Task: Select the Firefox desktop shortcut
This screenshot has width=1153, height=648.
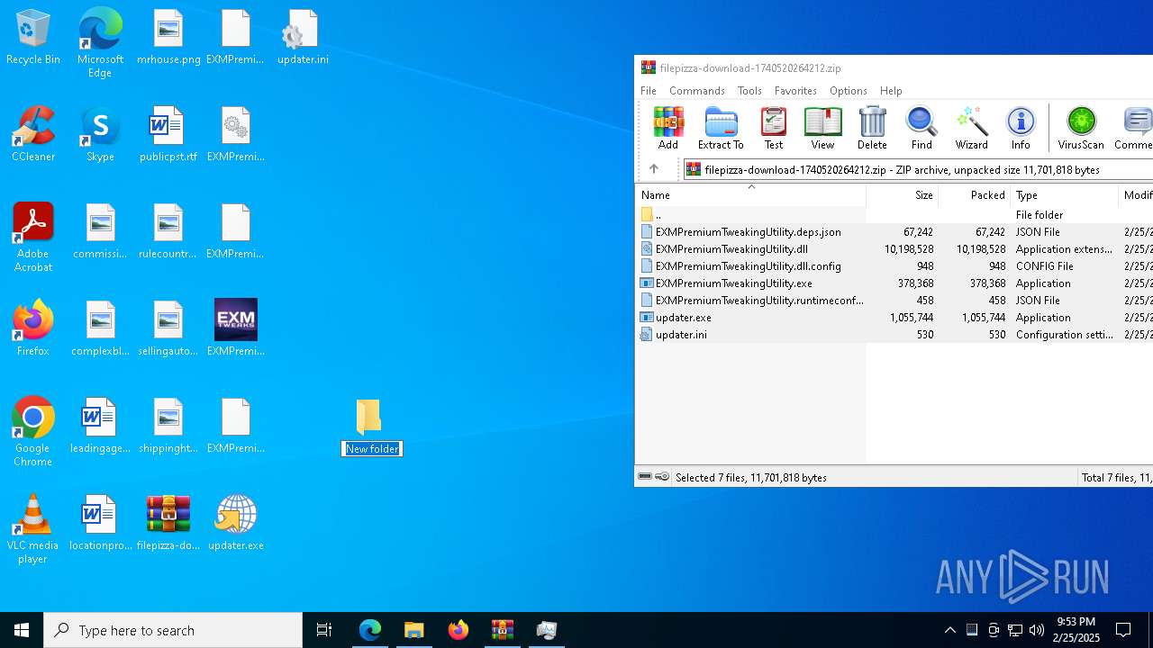Action: coord(33,329)
